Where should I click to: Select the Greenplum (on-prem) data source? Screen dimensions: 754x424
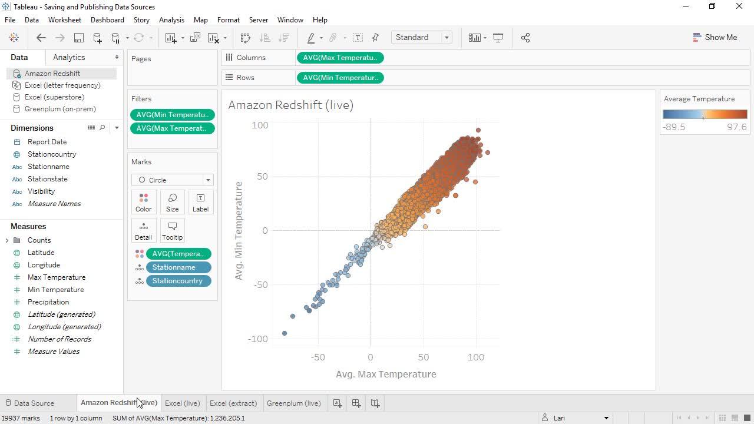click(x=60, y=109)
